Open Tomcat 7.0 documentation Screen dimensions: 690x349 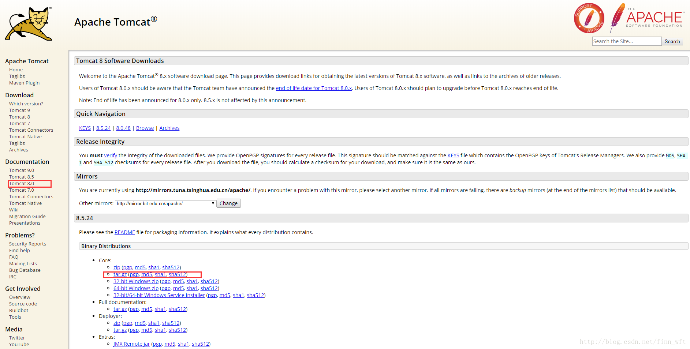21,190
